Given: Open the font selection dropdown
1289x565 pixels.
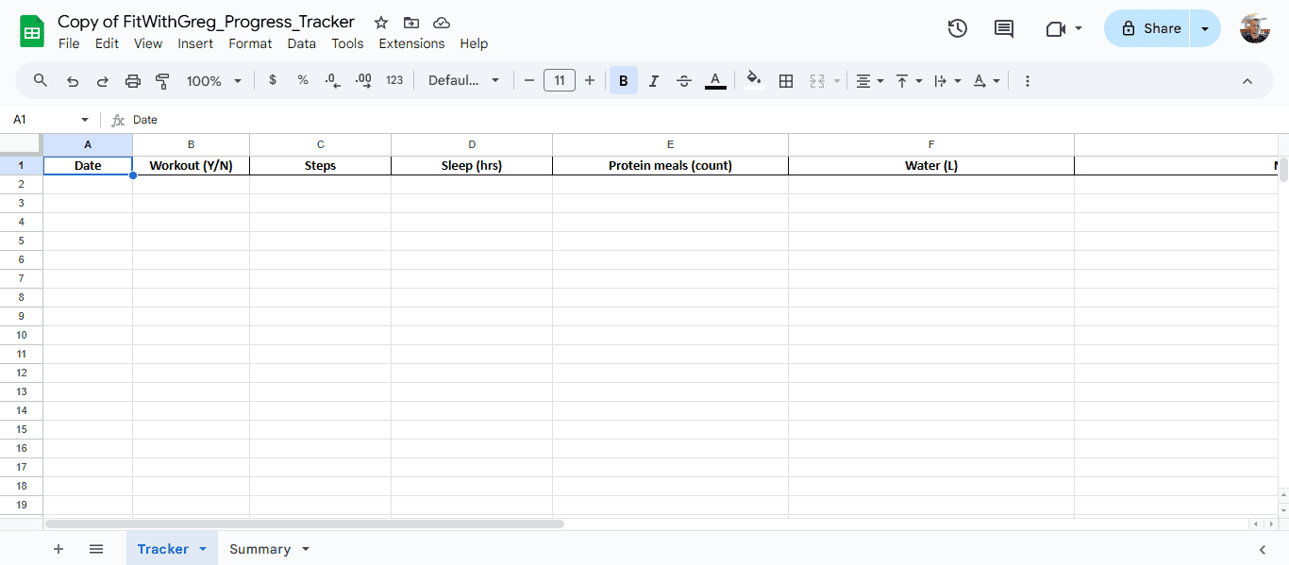Looking at the screenshot, I should (x=463, y=80).
